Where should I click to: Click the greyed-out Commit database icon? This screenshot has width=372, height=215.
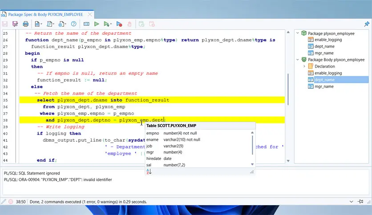pyautogui.click(x=142, y=24)
